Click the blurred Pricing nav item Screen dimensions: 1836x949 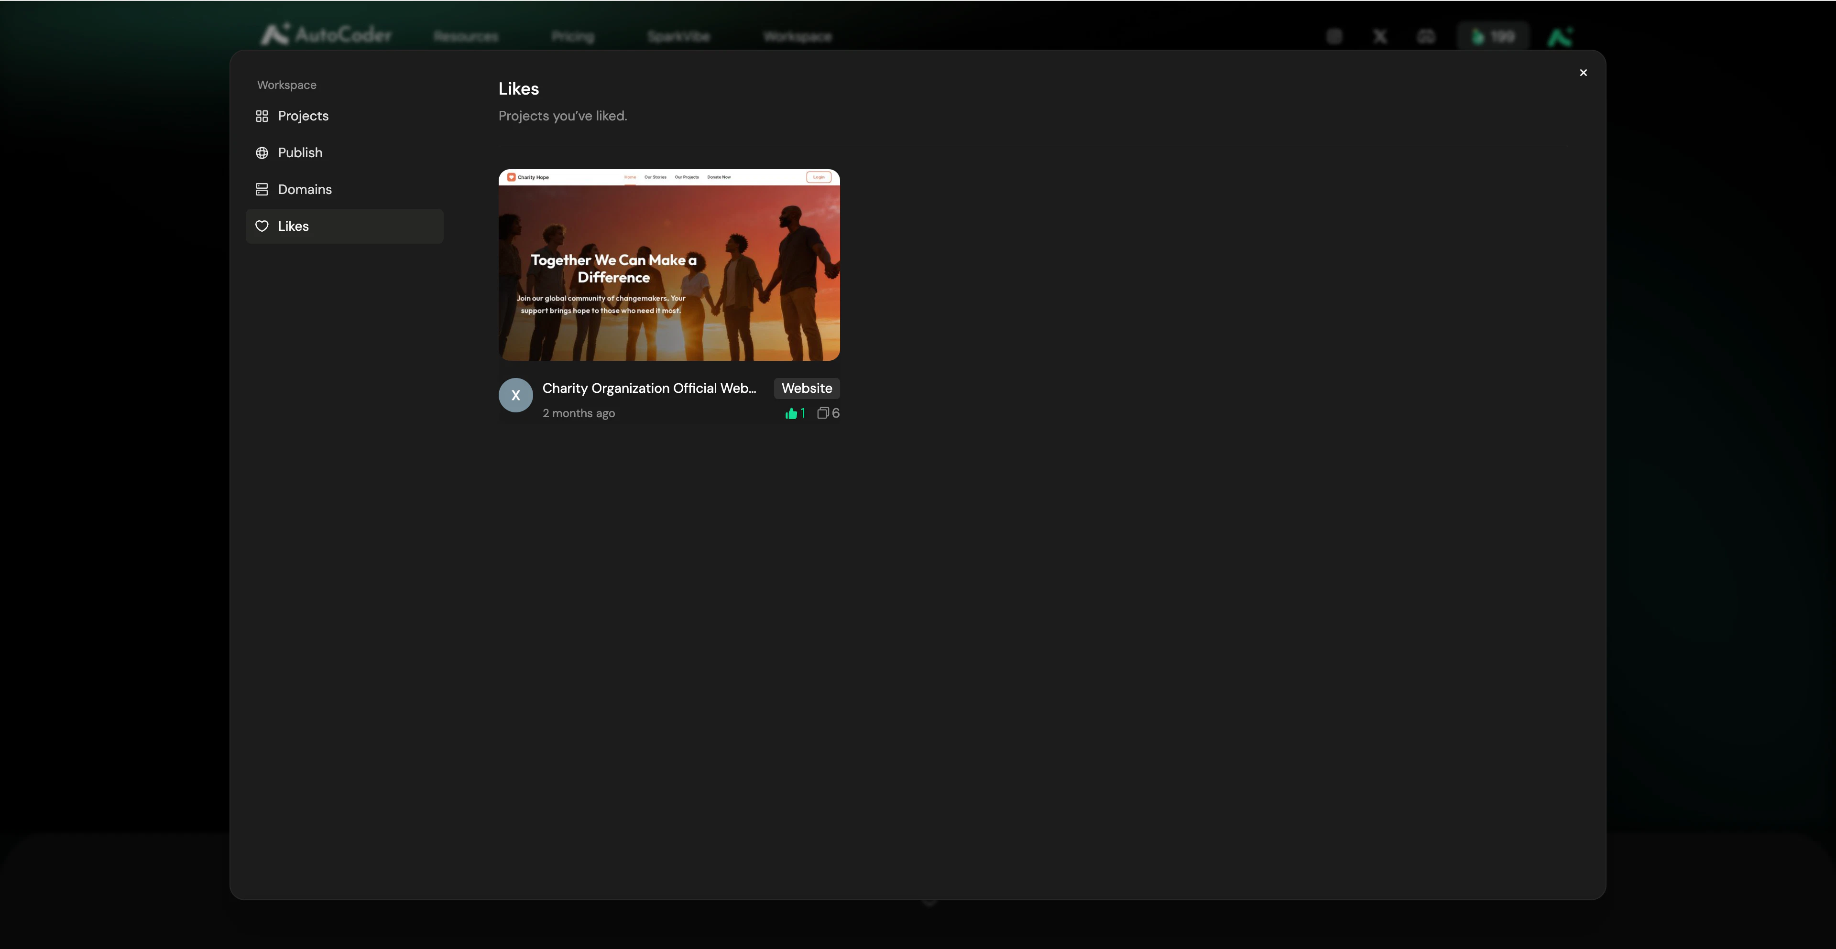572,36
